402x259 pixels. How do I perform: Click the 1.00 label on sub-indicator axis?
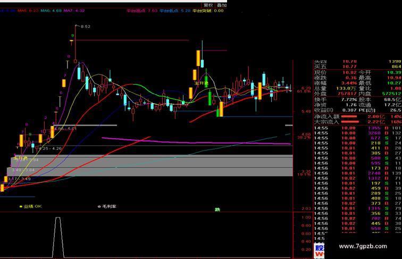[306, 218]
